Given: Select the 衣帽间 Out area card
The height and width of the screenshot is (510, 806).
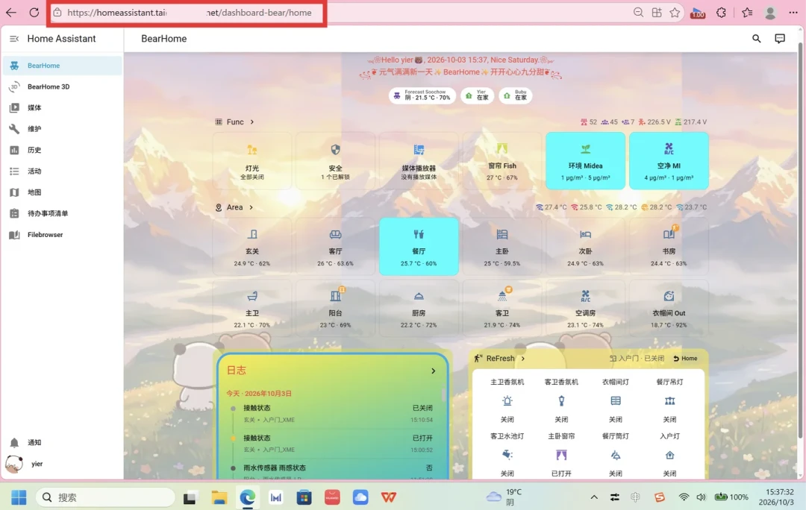Looking at the screenshot, I should click(668, 308).
